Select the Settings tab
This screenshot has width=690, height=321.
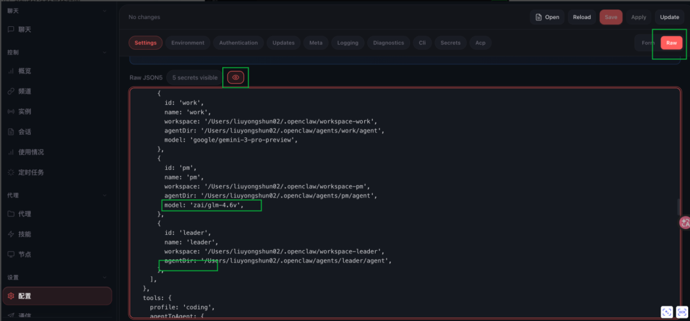pyautogui.click(x=146, y=43)
